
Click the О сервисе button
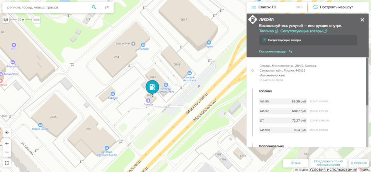[x=359, y=163]
